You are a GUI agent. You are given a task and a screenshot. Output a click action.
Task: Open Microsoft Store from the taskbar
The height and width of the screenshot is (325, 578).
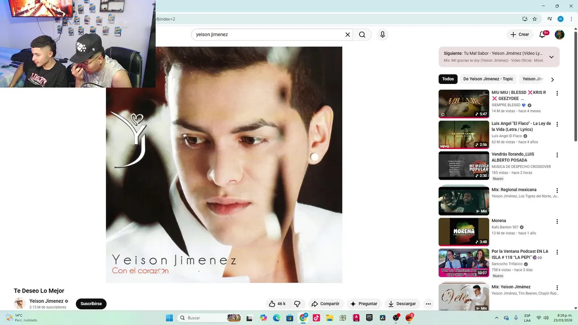click(289, 318)
